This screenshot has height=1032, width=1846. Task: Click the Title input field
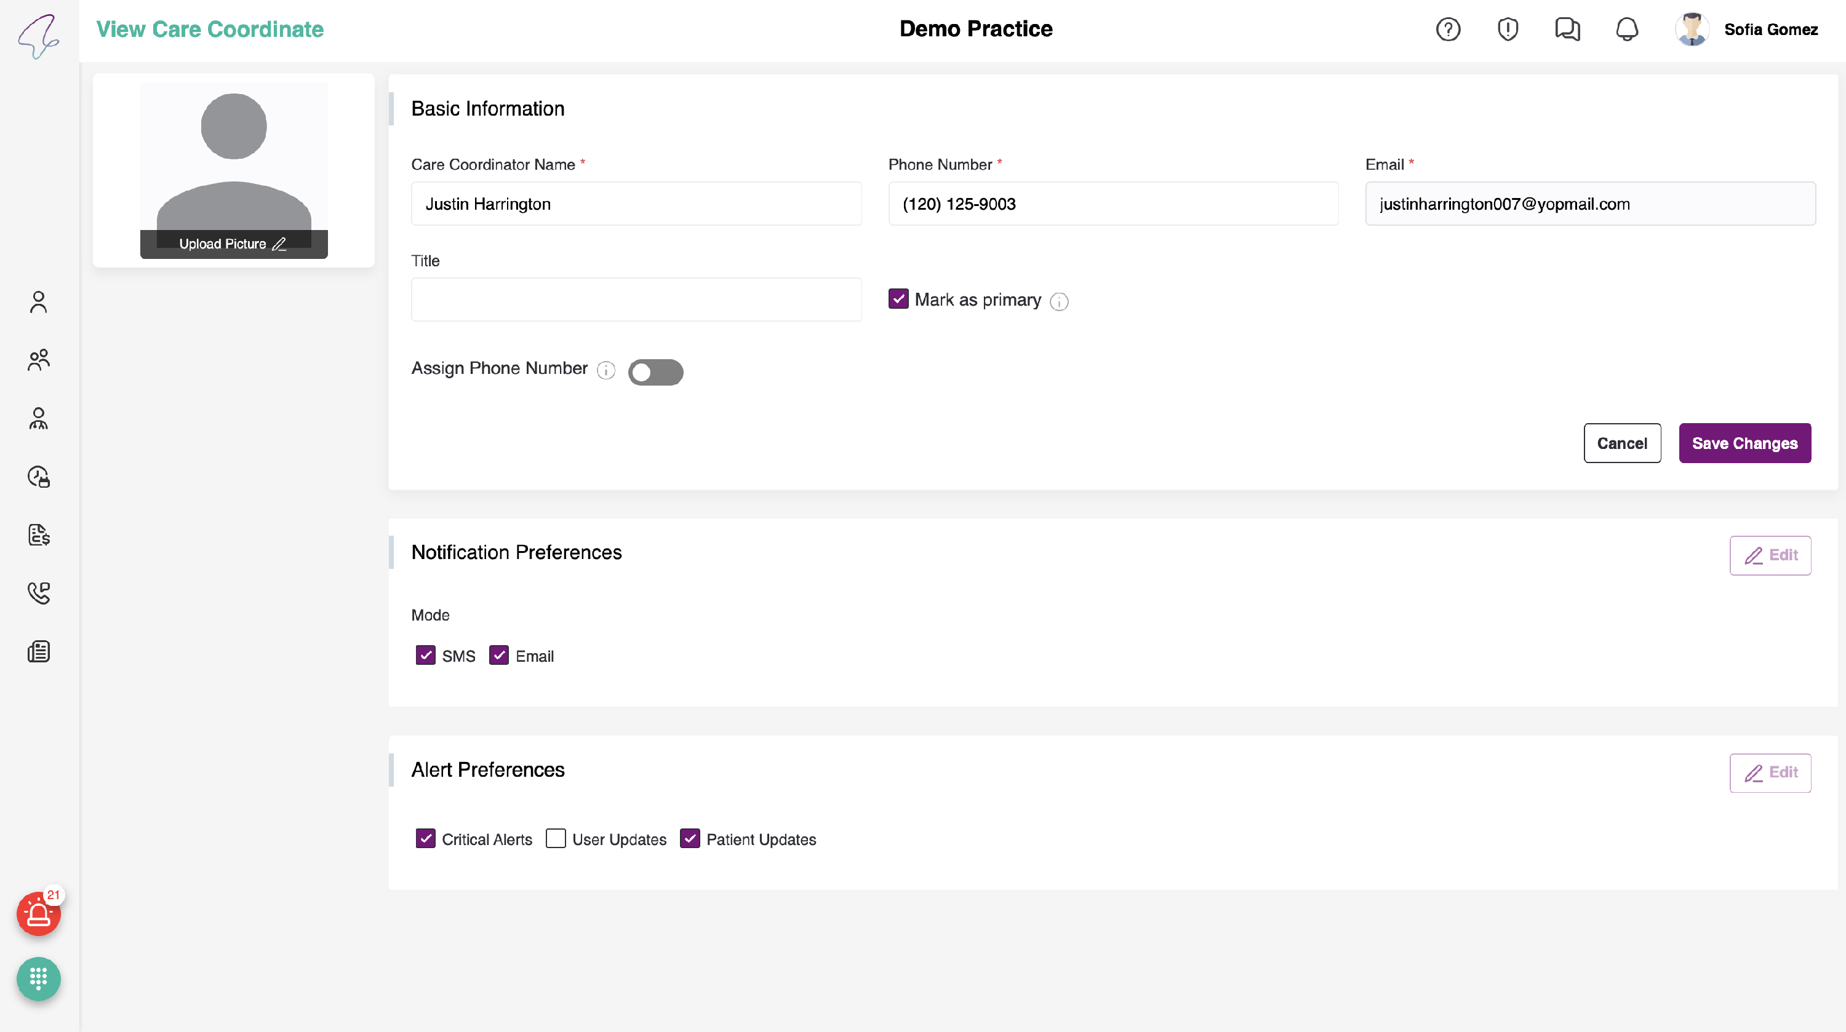click(636, 300)
